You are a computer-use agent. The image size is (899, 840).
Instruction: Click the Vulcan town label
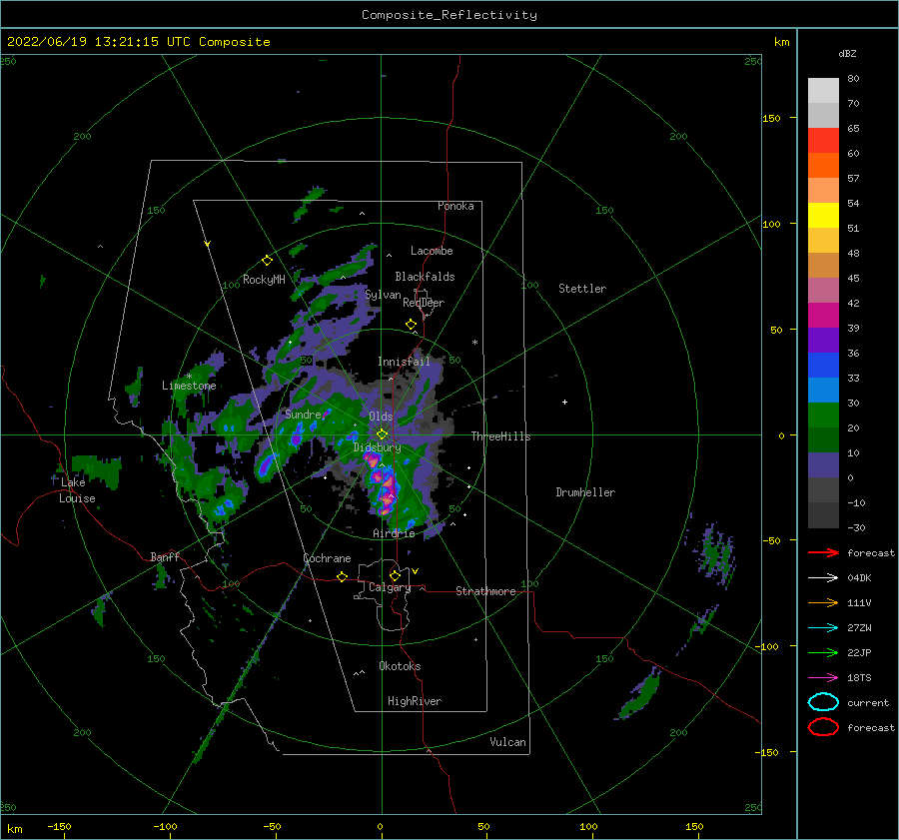(507, 742)
